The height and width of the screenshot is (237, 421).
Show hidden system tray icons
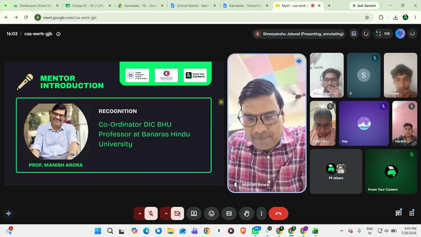click(341, 231)
